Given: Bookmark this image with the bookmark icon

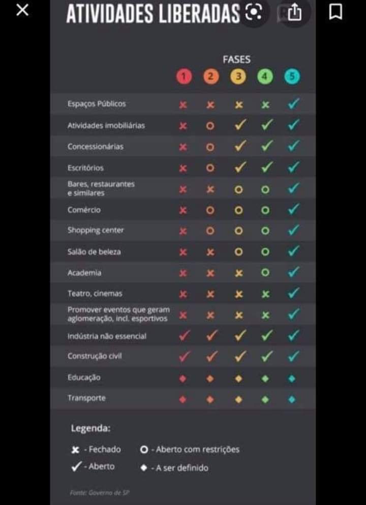Looking at the screenshot, I should point(335,12).
